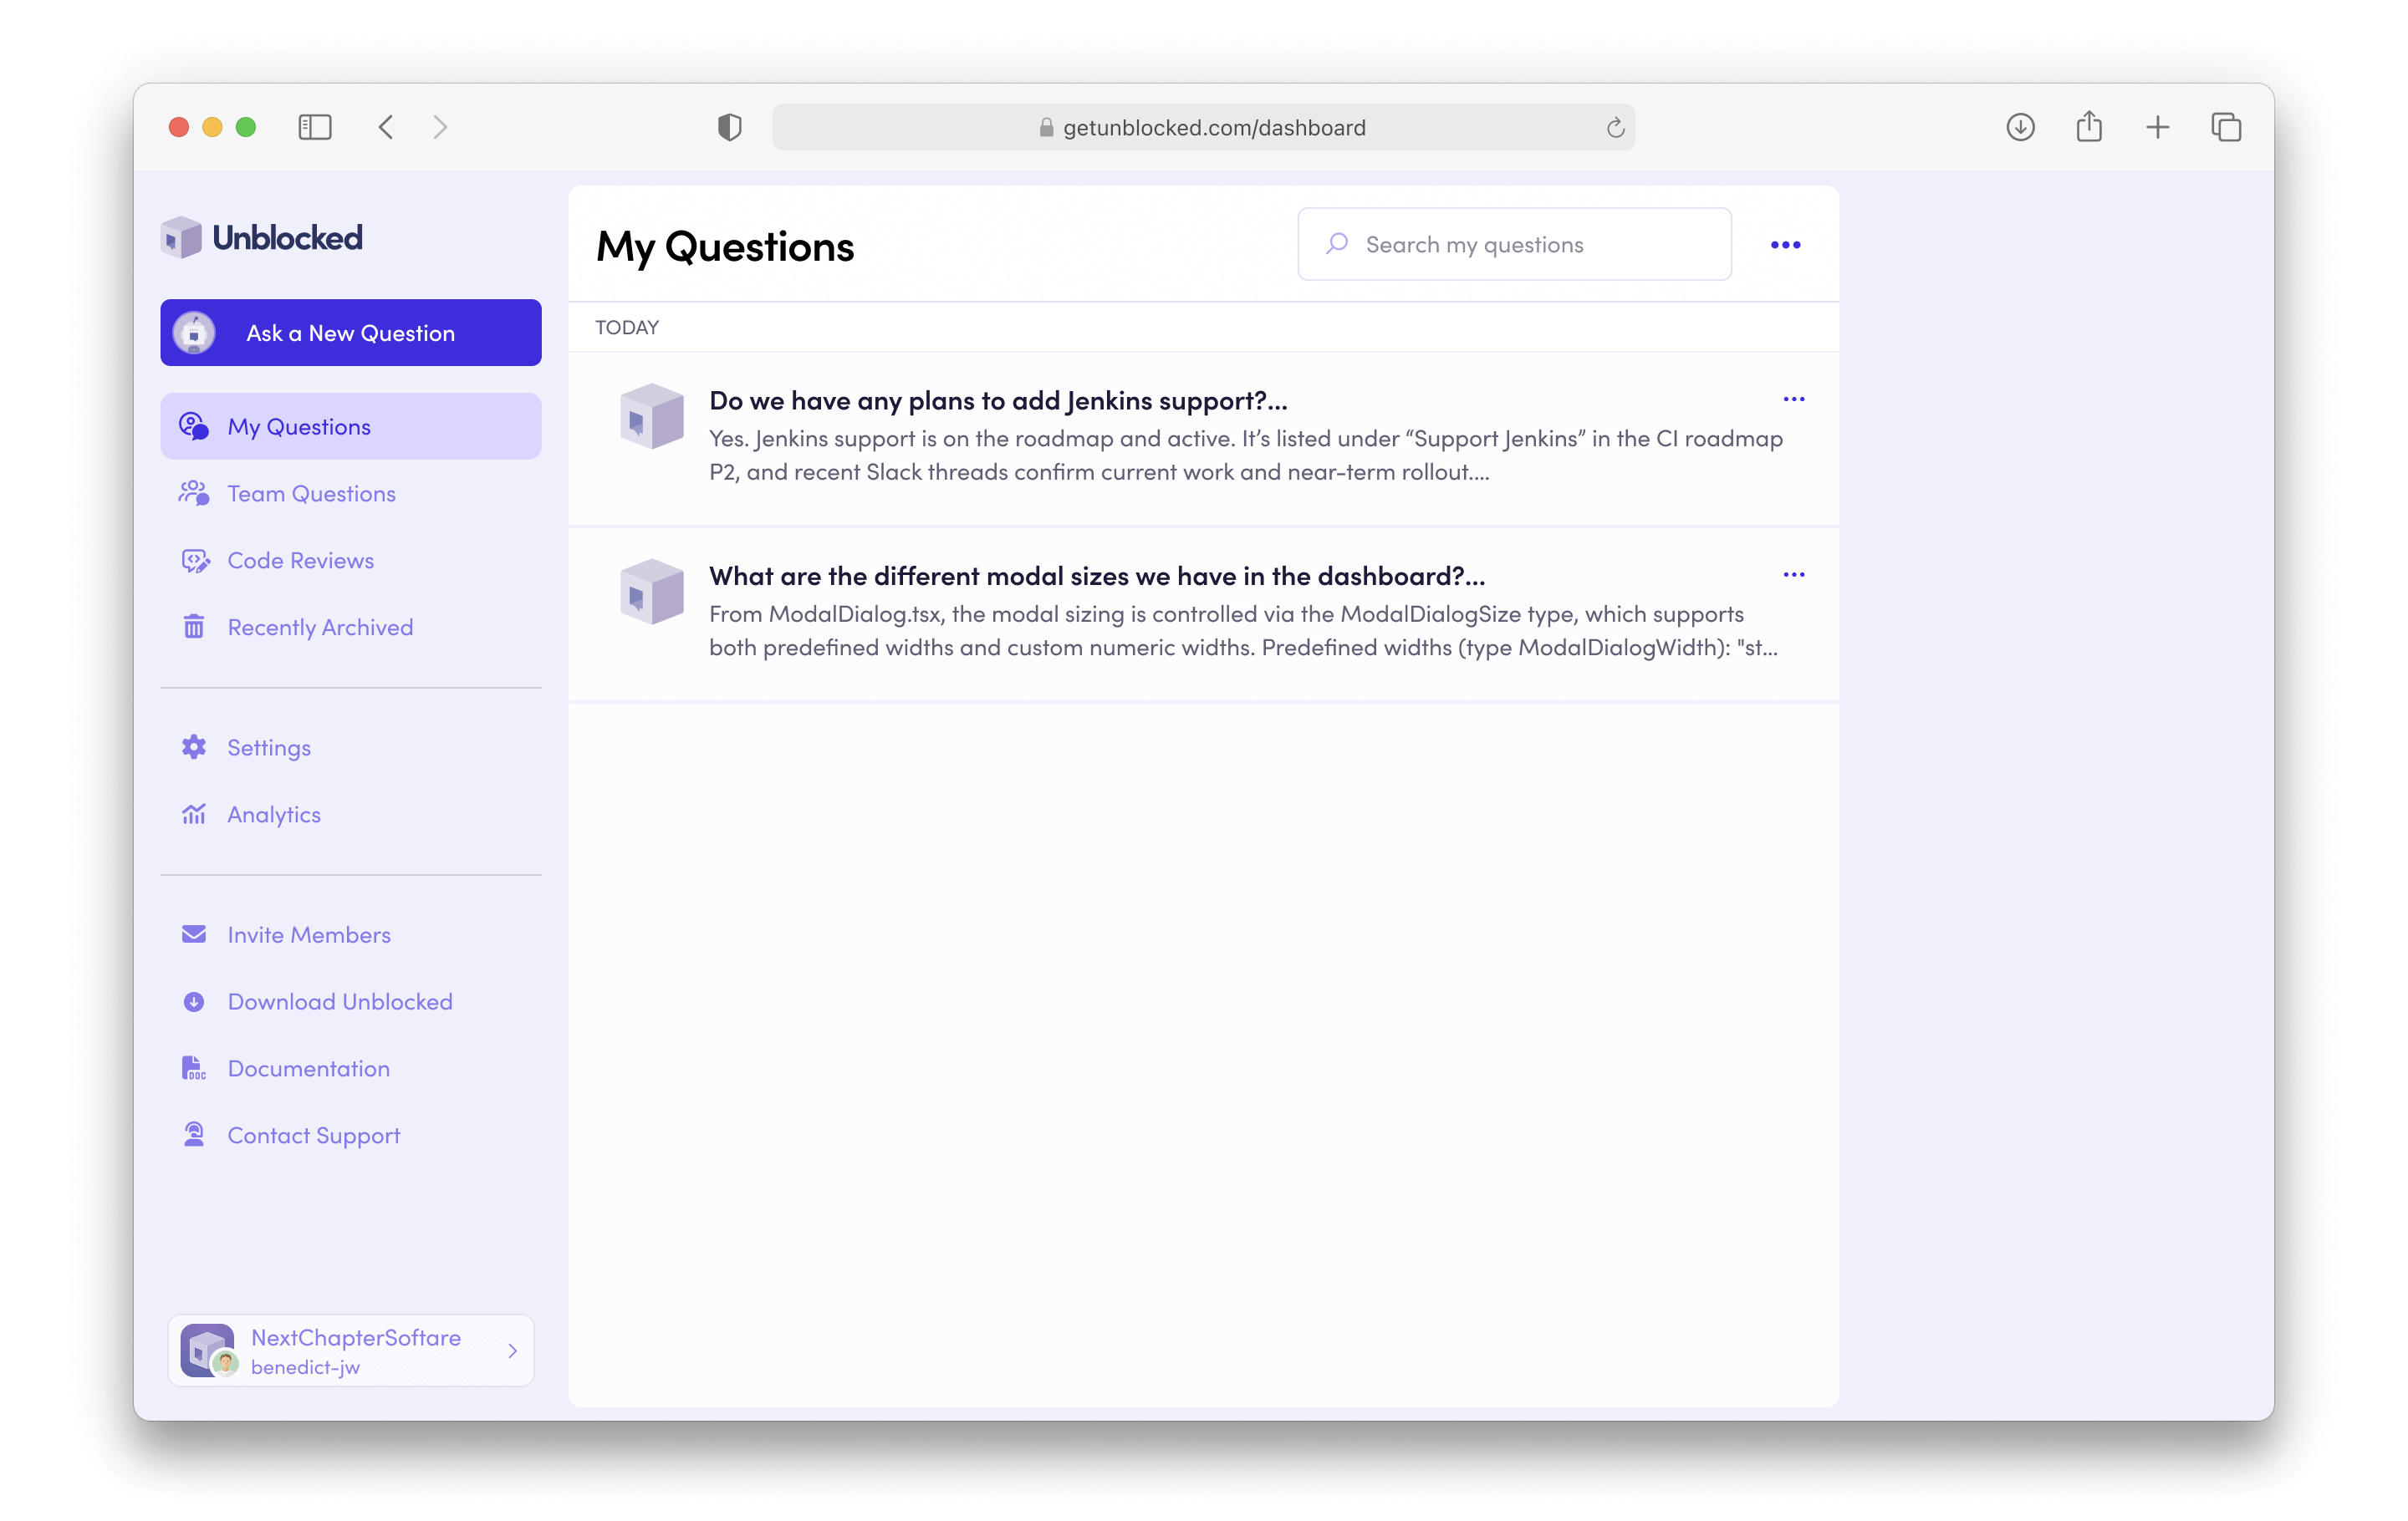The image size is (2408, 1521).
Task: Reload the page with refresh icon
Action: [x=1615, y=128]
